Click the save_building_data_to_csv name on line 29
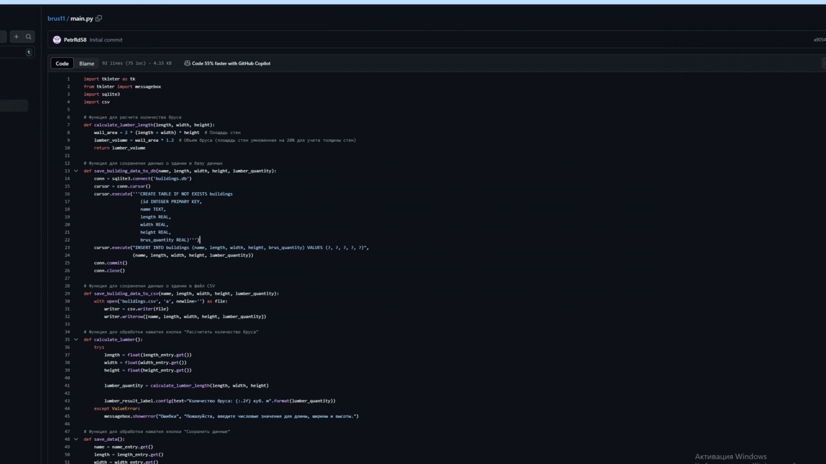Viewport: 826px width, 464px height. point(126,294)
